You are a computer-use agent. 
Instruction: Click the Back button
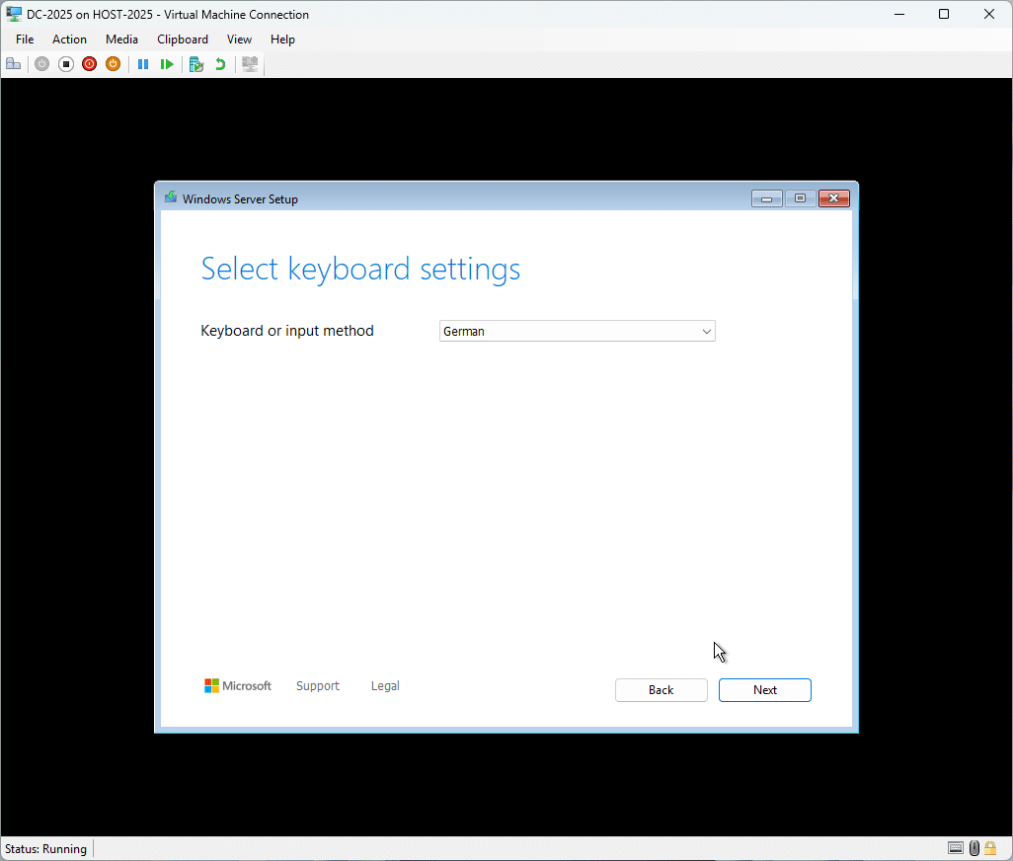click(661, 689)
